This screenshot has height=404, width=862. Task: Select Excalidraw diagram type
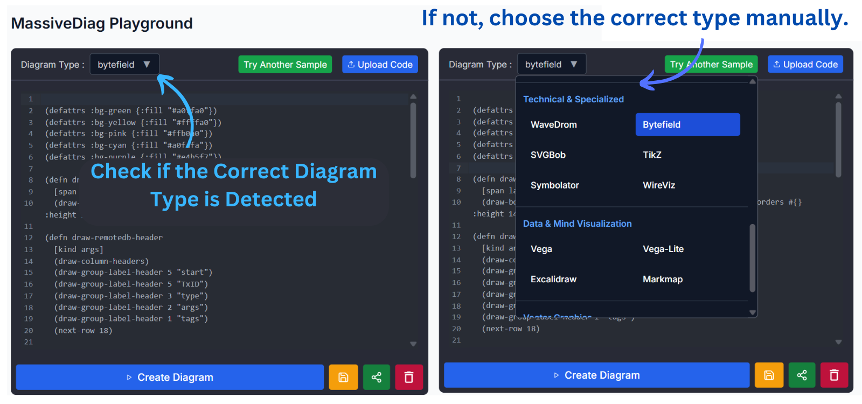[x=553, y=279]
